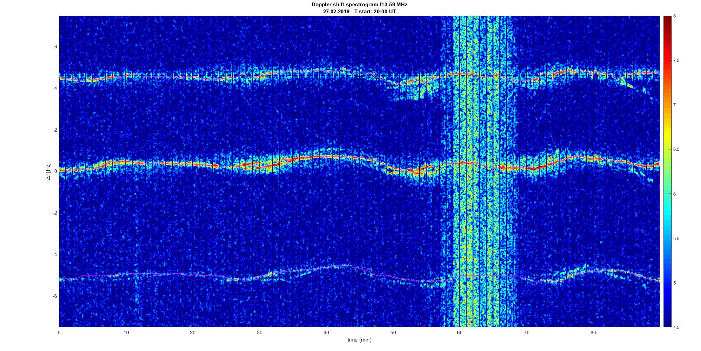Click the dip in upper trace near 50 min

coord(393,84)
